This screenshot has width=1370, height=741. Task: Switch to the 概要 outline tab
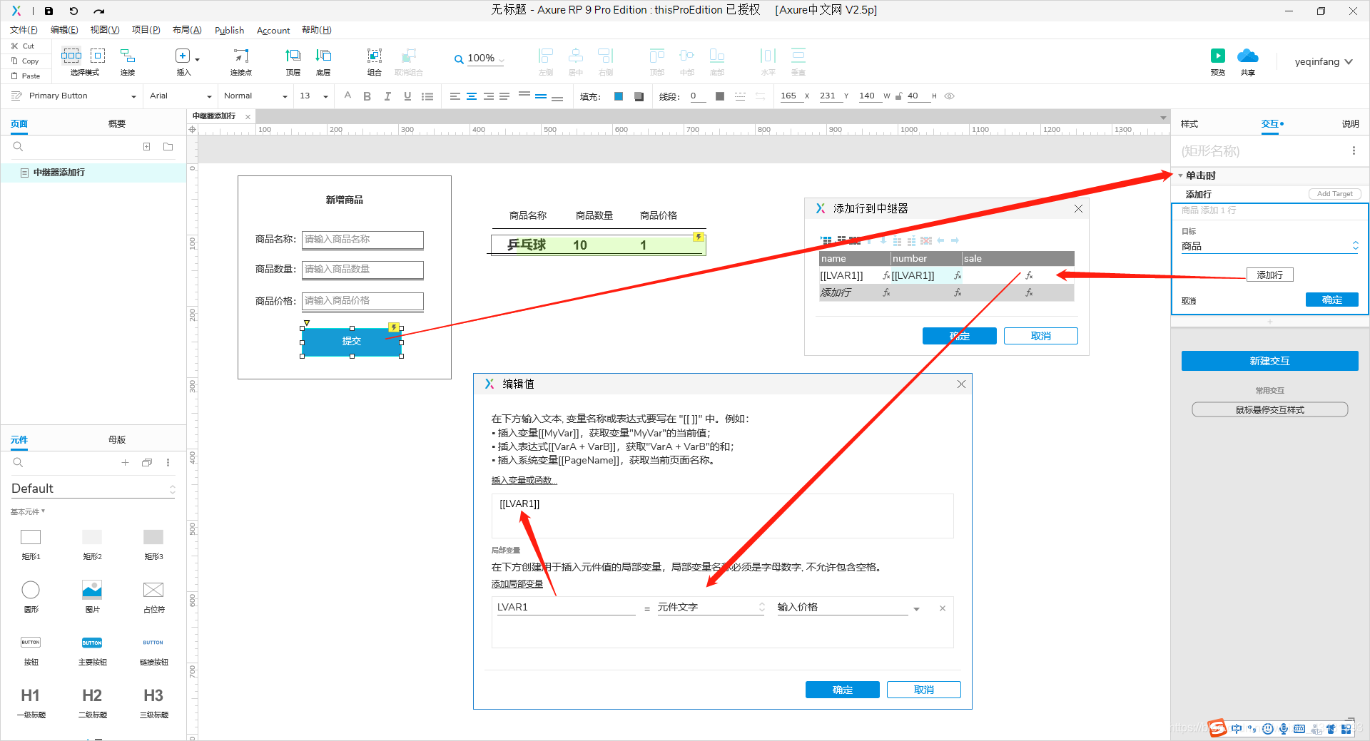click(117, 124)
